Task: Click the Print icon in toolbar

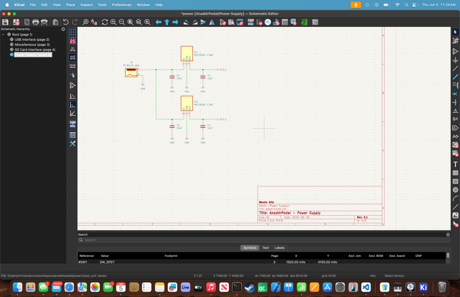Action: tap(36, 22)
